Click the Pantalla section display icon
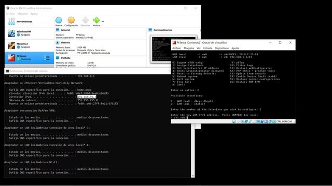This screenshot has width=332, height=186. tap(58, 58)
